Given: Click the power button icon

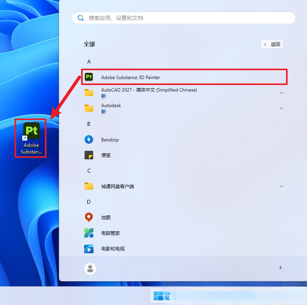Looking at the screenshot, I should (x=281, y=268).
